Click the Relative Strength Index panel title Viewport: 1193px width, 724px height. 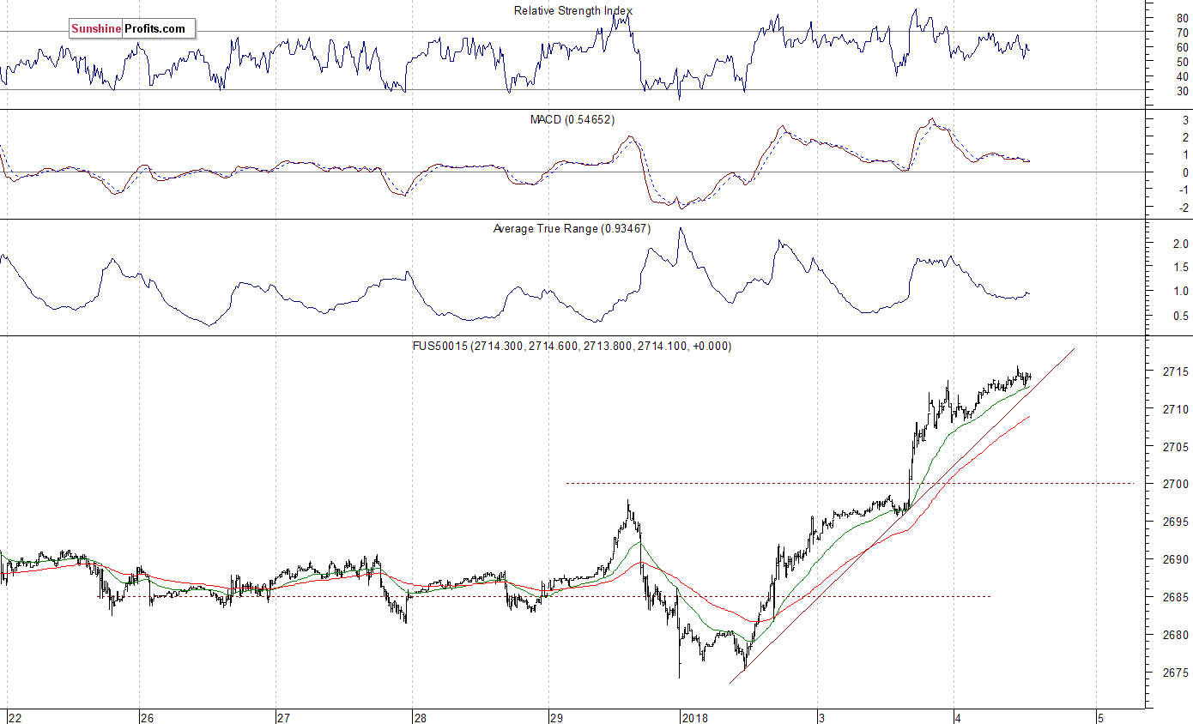click(573, 10)
